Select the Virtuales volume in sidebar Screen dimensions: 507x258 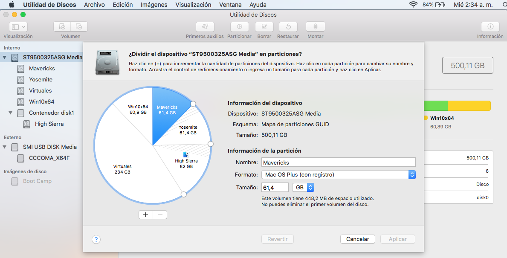pyautogui.click(x=41, y=90)
